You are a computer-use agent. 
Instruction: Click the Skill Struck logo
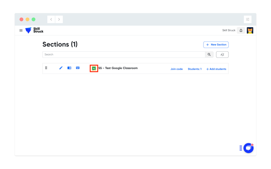[x=34, y=30]
